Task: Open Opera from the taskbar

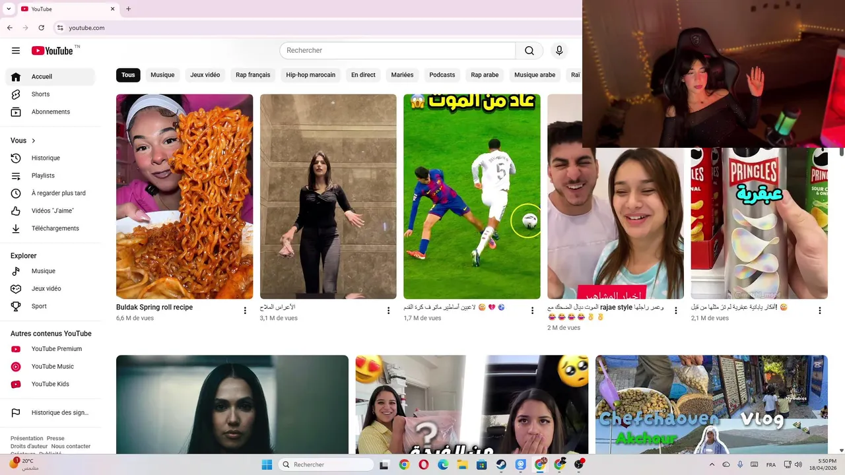Action: pyautogui.click(x=424, y=465)
